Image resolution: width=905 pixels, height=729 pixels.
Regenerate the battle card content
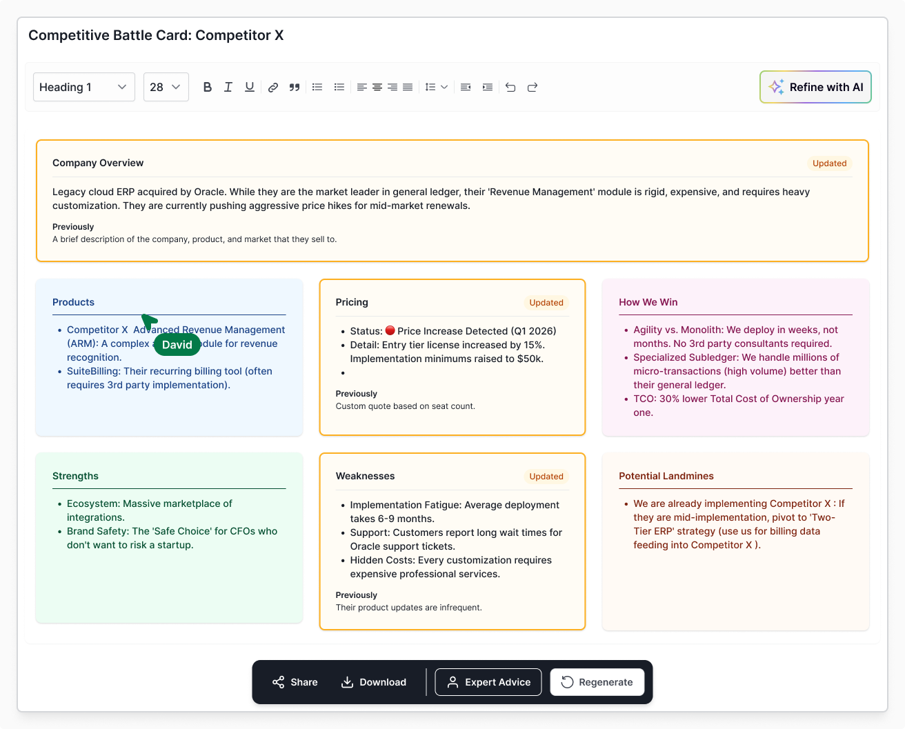coord(597,682)
